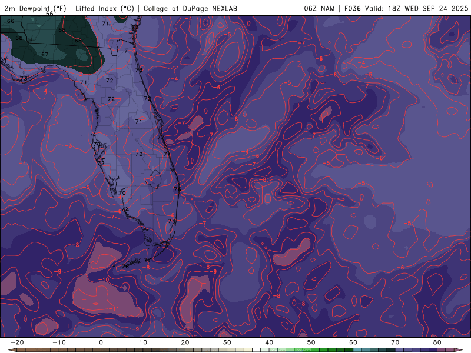Click the "-2" contour label near the green area

(79, 74)
